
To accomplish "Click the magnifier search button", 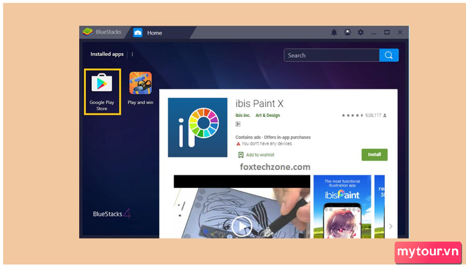I will [389, 55].
